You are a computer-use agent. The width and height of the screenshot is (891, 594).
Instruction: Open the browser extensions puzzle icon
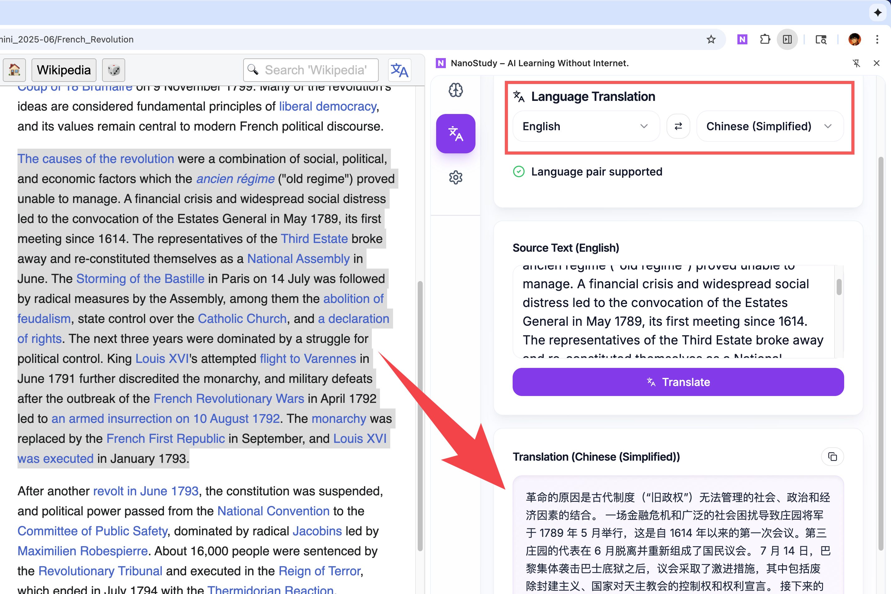(x=765, y=39)
